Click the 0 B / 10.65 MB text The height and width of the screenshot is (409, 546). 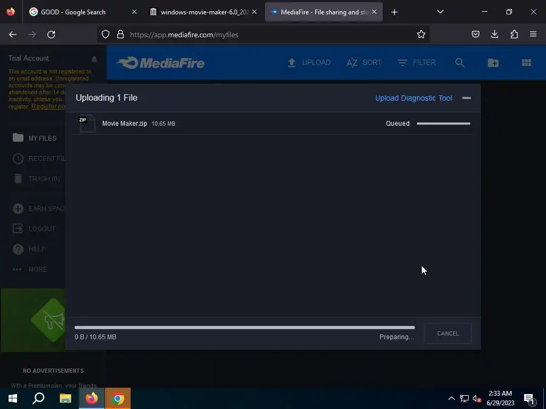(x=95, y=337)
